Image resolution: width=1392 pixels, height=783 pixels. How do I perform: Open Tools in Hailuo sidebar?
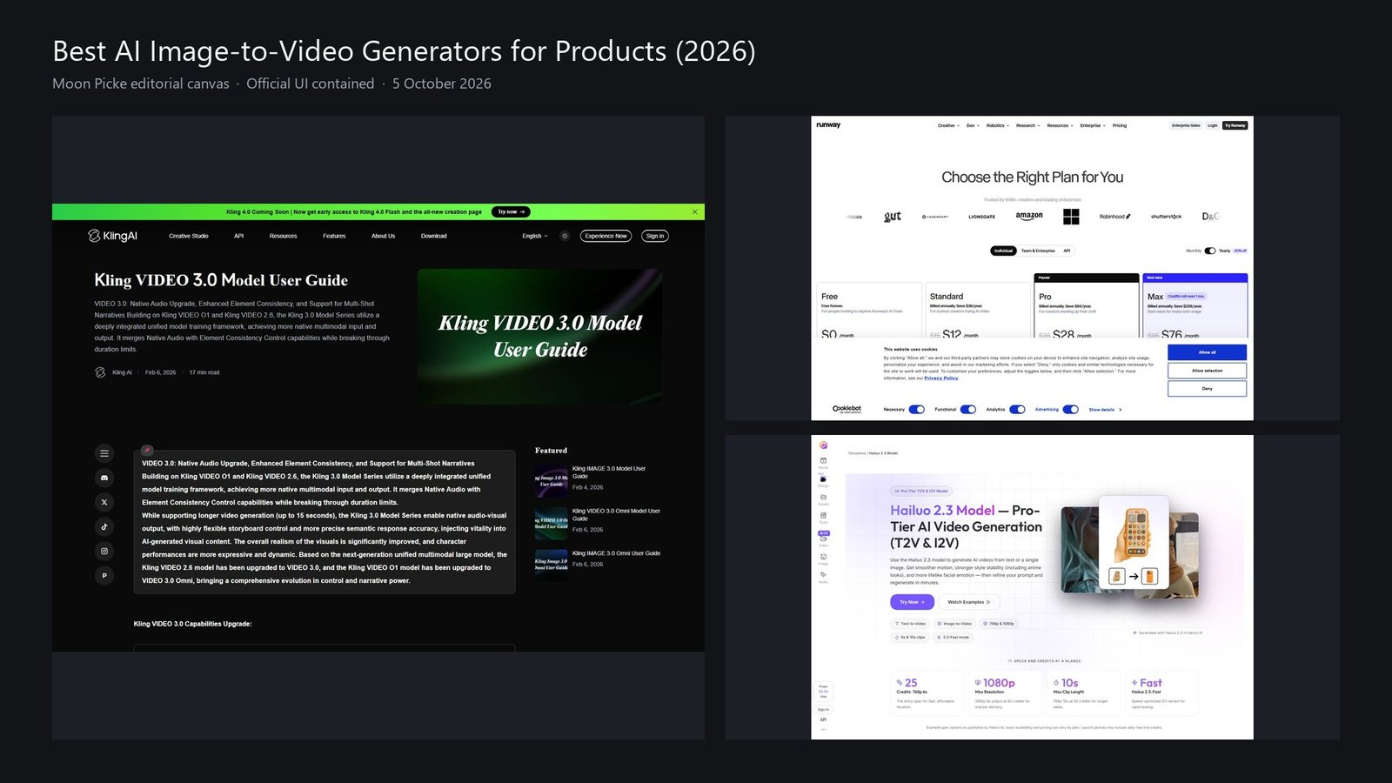(x=823, y=518)
